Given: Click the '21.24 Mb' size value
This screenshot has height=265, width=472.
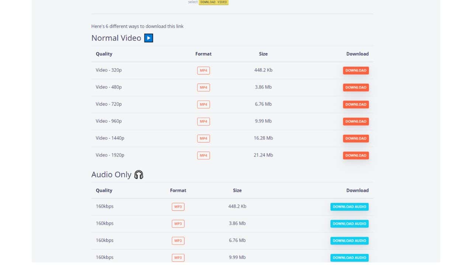Looking at the screenshot, I should [x=263, y=155].
